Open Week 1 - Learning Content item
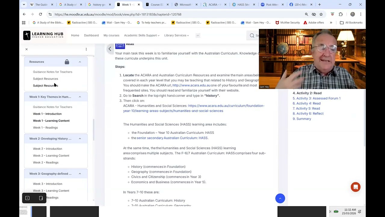Screen dimensions: 385x217 51,121
